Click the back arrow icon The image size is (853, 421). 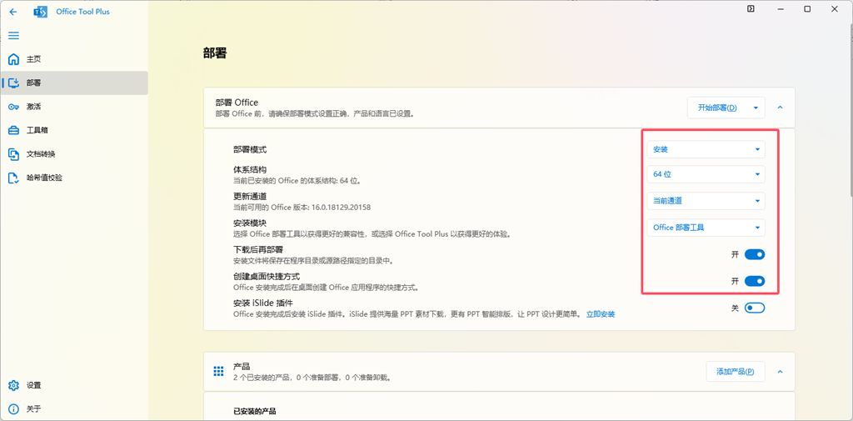click(13, 12)
